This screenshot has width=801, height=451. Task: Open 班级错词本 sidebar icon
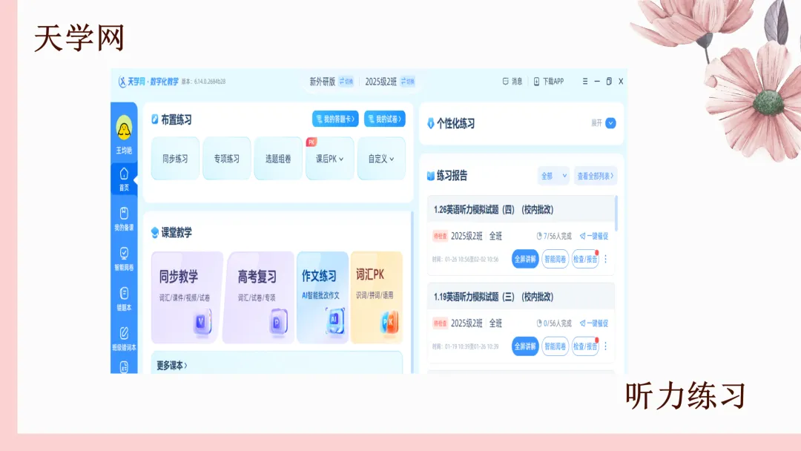click(124, 339)
